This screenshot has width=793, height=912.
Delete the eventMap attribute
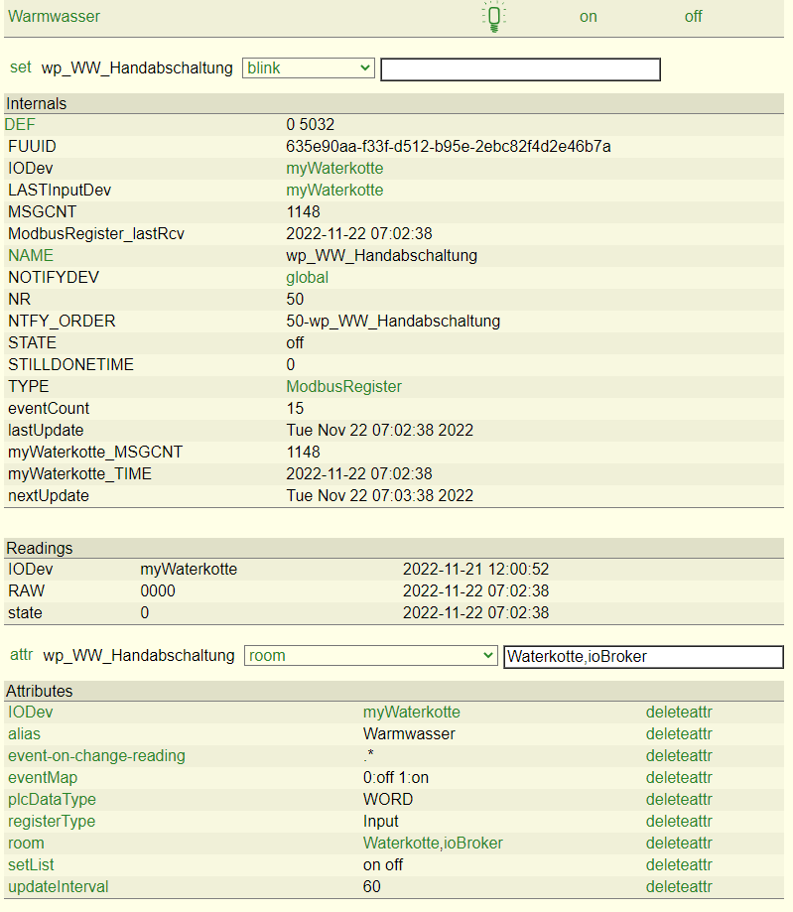click(679, 778)
